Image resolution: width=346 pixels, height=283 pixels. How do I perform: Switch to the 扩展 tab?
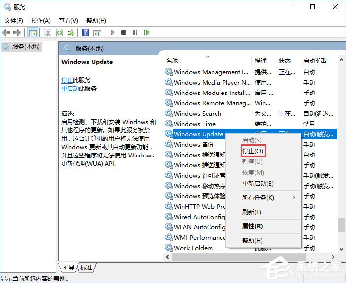(x=68, y=268)
